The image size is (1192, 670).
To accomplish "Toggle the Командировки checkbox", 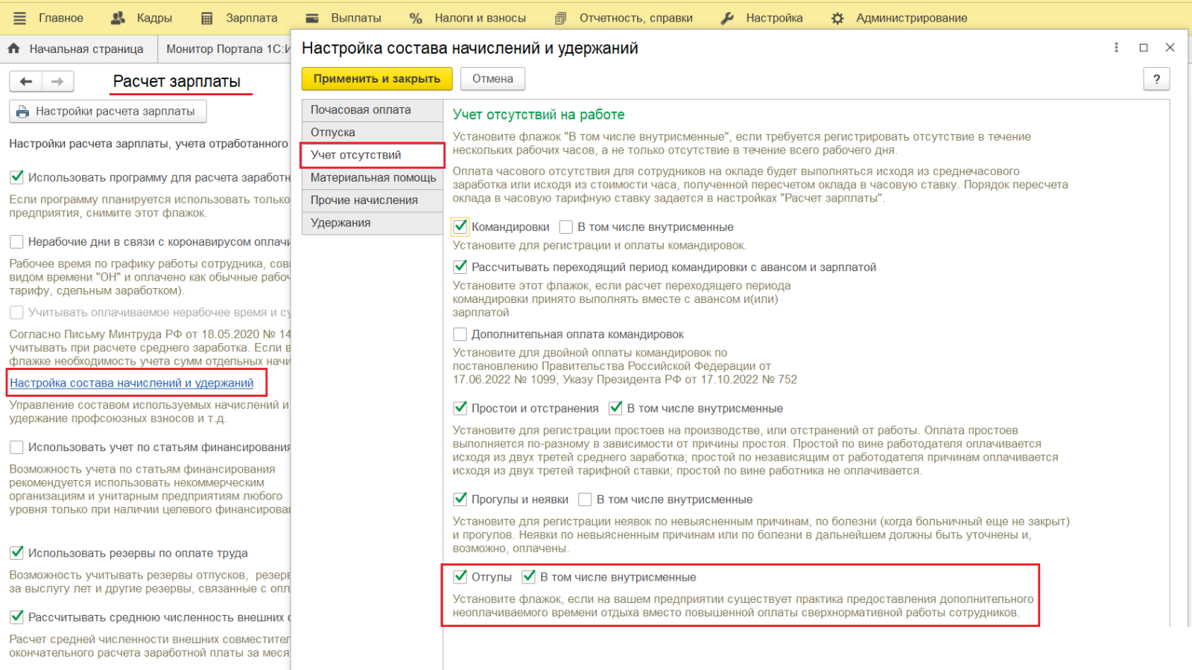I will 460,227.
